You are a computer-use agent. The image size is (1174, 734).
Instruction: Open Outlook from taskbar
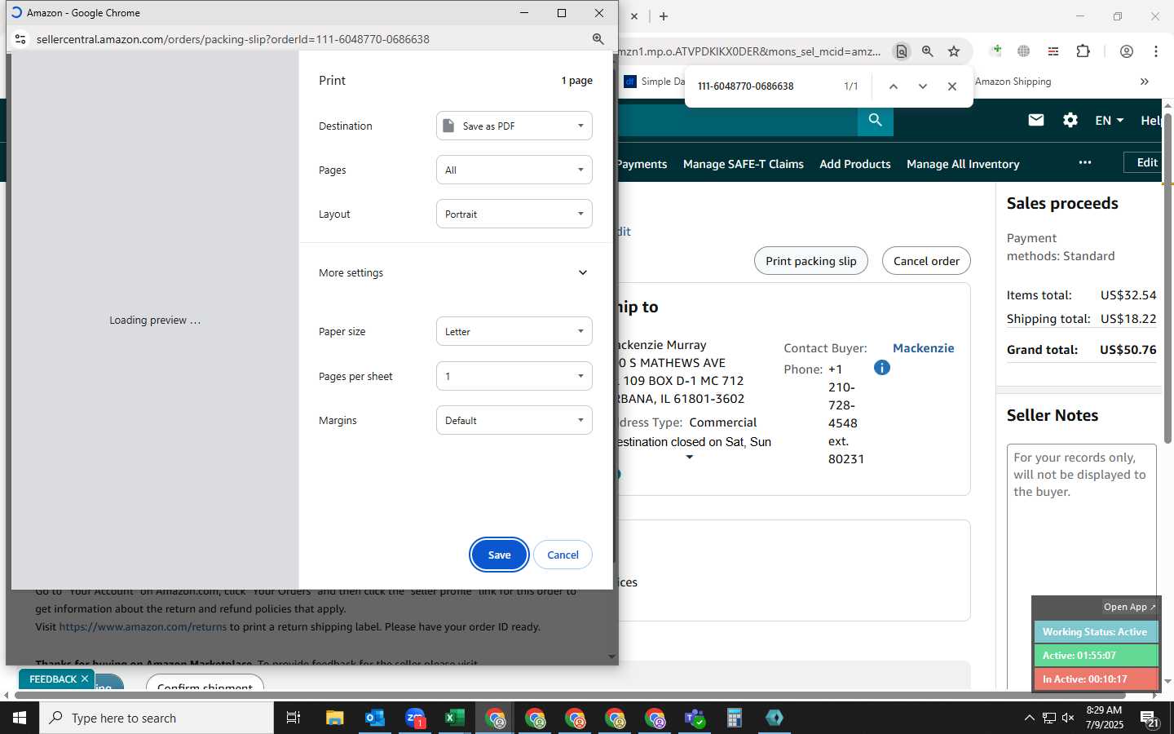[375, 718]
